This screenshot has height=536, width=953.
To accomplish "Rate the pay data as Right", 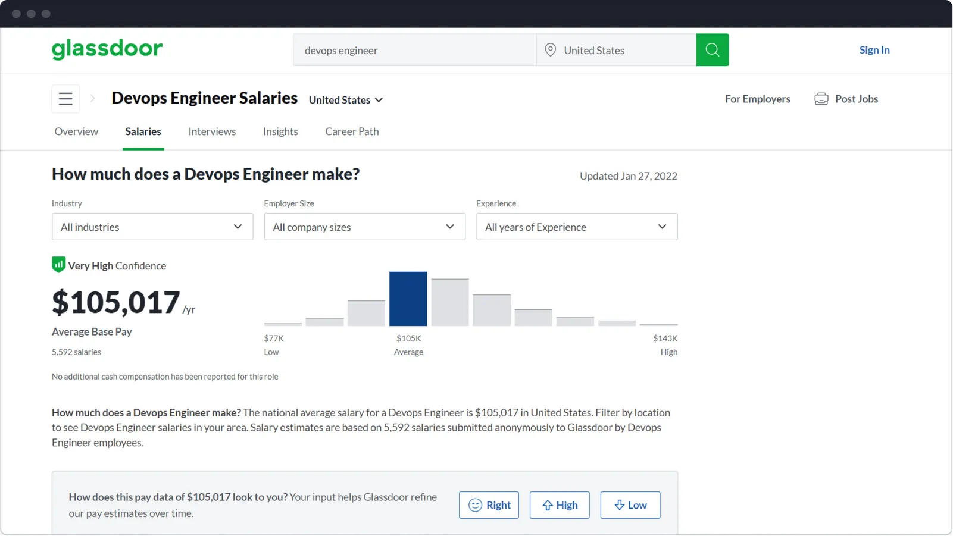I will [489, 505].
